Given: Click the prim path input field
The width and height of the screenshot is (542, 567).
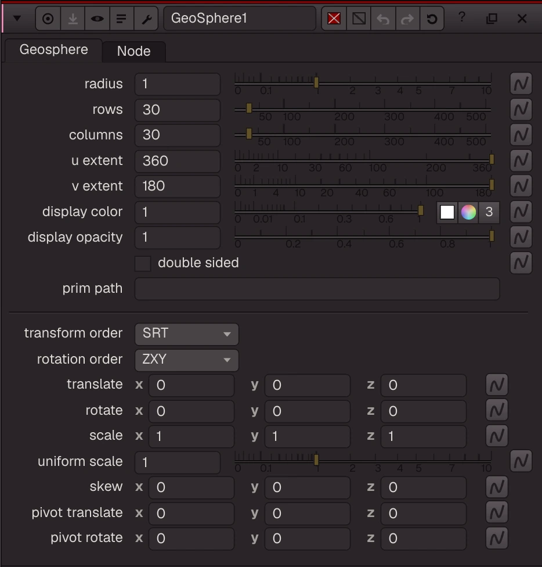Looking at the screenshot, I should [317, 289].
